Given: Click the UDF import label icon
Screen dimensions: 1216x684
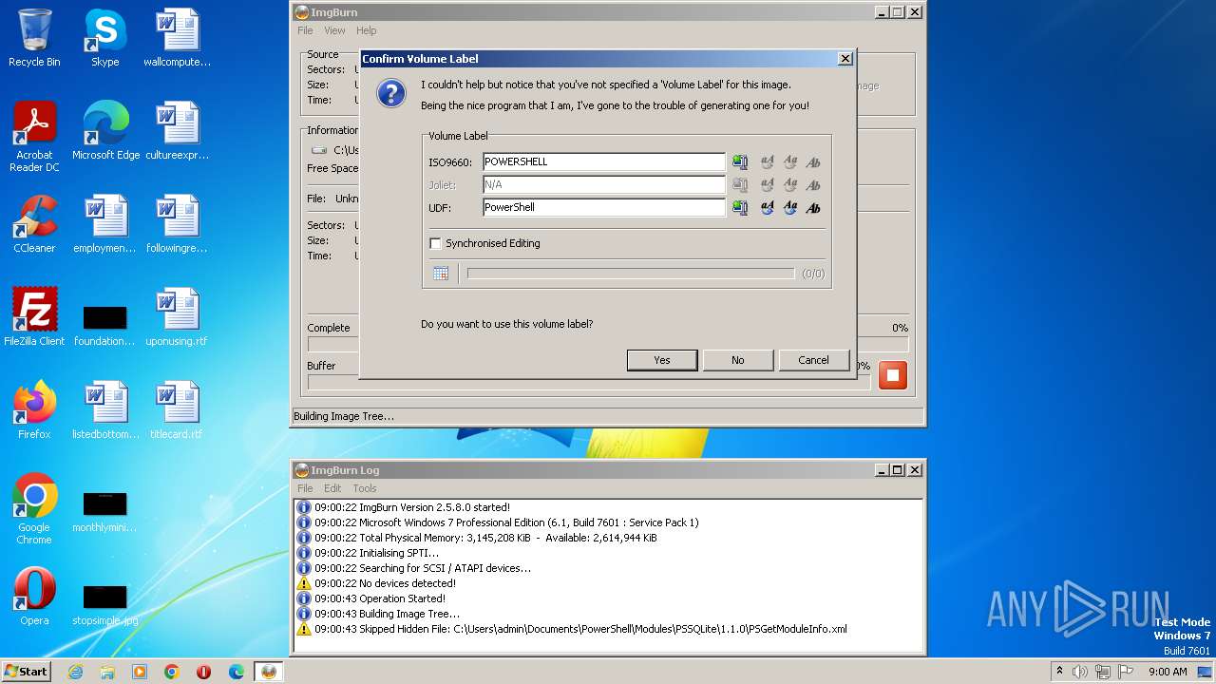Looking at the screenshot, I should (740, 208).
